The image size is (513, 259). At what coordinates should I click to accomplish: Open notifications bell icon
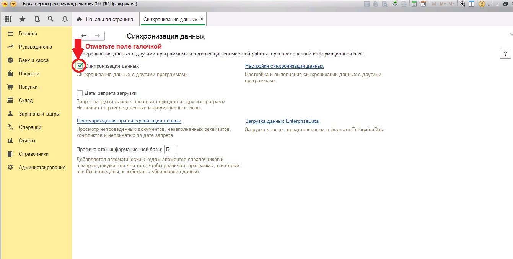click(x=65, y=19)
